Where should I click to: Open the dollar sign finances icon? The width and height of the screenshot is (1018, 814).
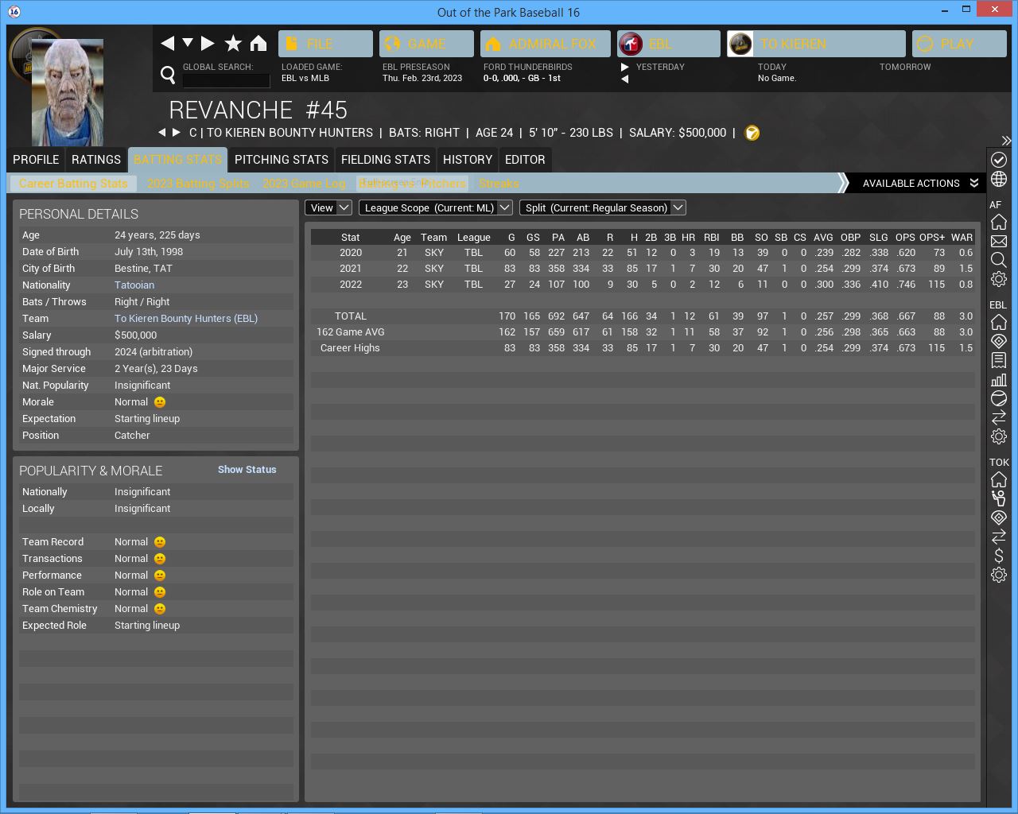tap(999, 556)
